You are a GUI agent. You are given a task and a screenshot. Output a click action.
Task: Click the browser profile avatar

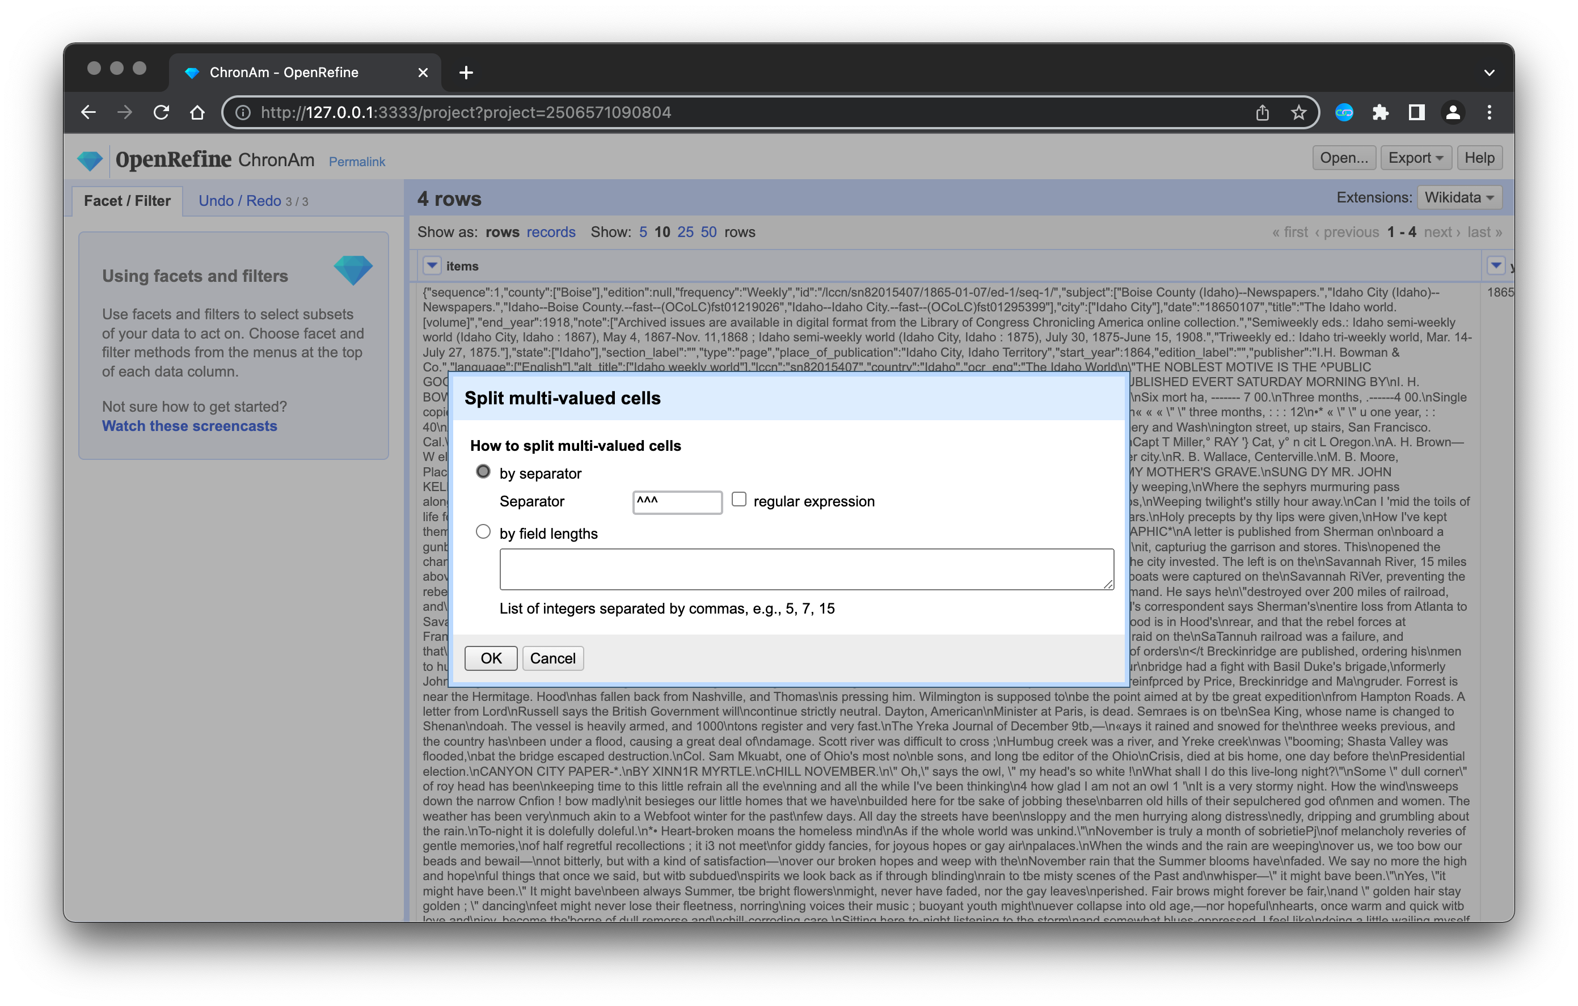(x=1453, y=112)
